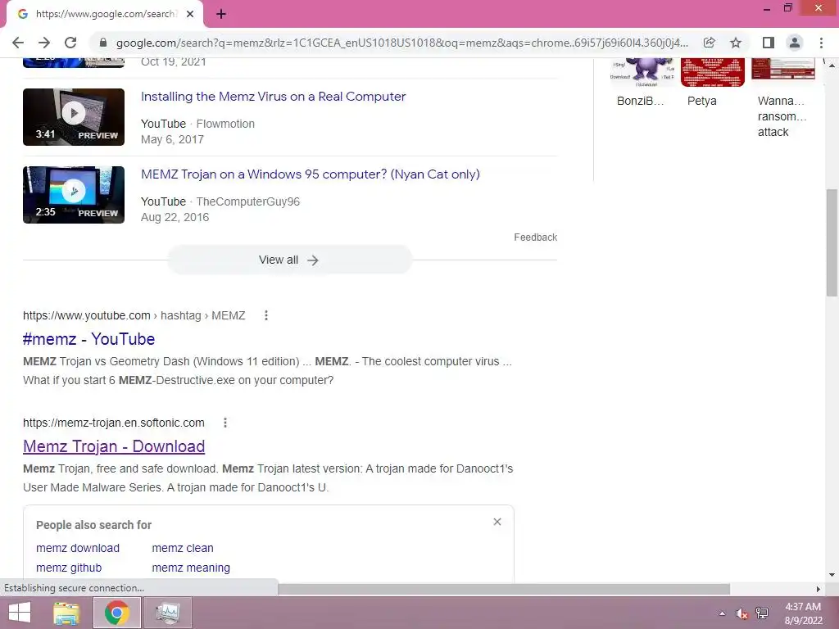Click the scroll down arrow
This screenshot has width=839, height=629.
point(832,576)
